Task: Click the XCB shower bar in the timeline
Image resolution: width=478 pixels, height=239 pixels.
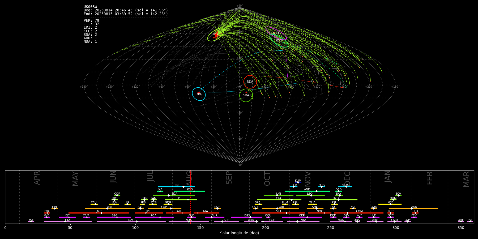Action: [x=390, y=204]
